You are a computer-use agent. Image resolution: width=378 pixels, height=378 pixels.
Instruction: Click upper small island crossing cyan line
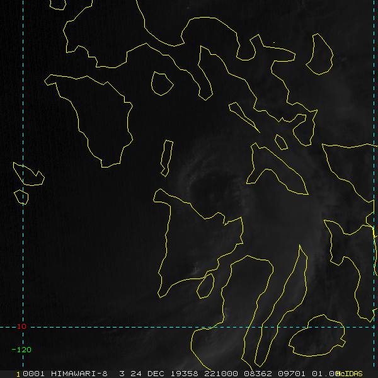pyautogui.click(x=28, y=175)
